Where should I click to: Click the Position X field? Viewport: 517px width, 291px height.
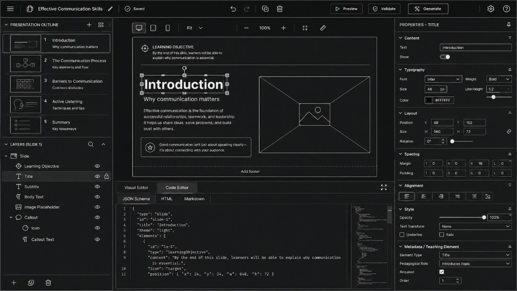pos(442,122)
